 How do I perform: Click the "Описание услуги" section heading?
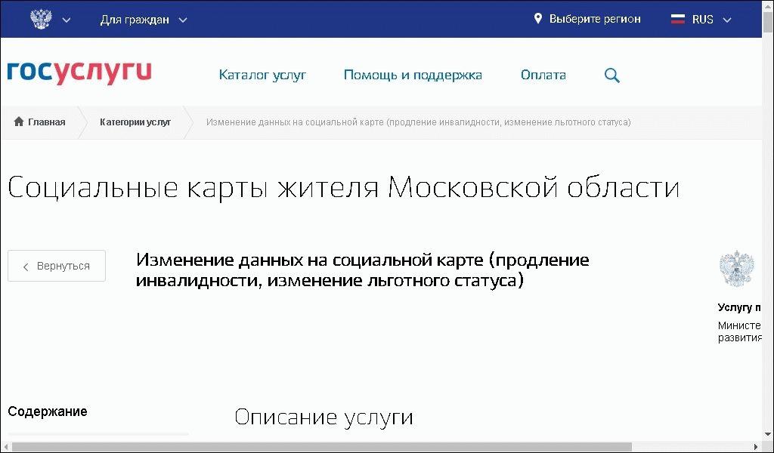click(x=324, y=417)
